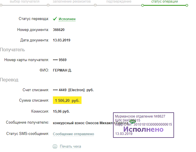Click the green SMS bubble icon on the stamp

click(x=132, y=122)
